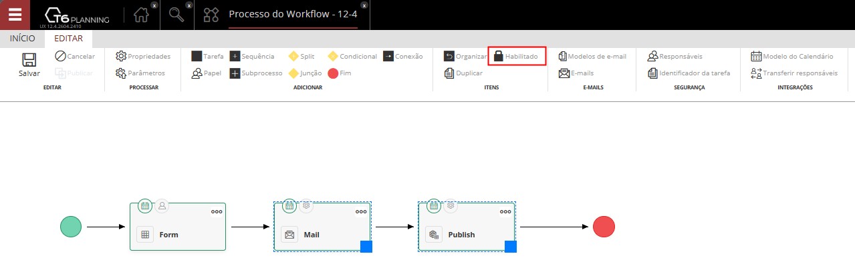Click the calendar badge on Publish task
This screenshot has height=276, width=855.
pos(434,206)
